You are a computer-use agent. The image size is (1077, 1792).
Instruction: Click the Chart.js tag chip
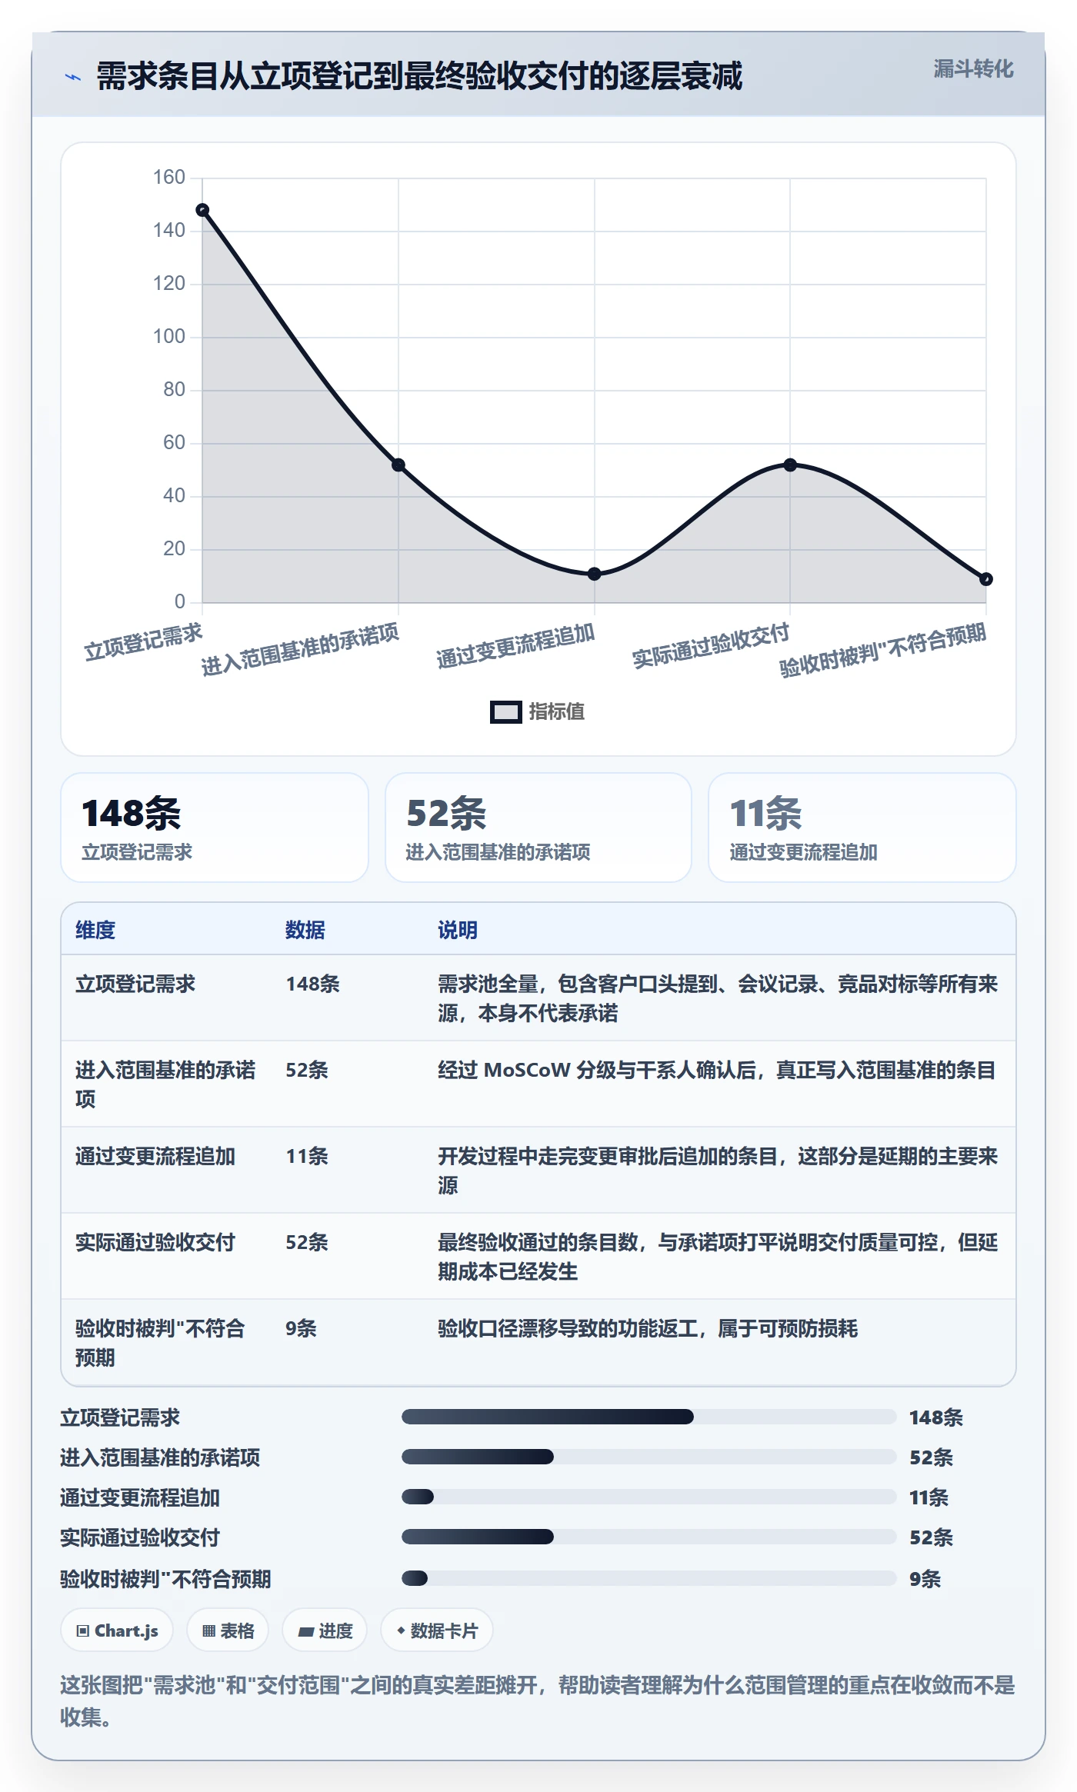117,1630
